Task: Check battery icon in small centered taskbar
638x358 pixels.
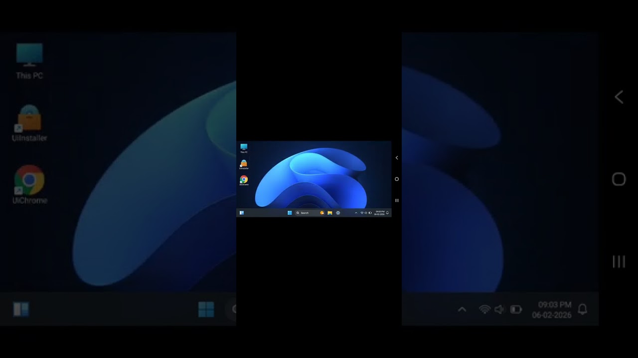Action: 370,213
